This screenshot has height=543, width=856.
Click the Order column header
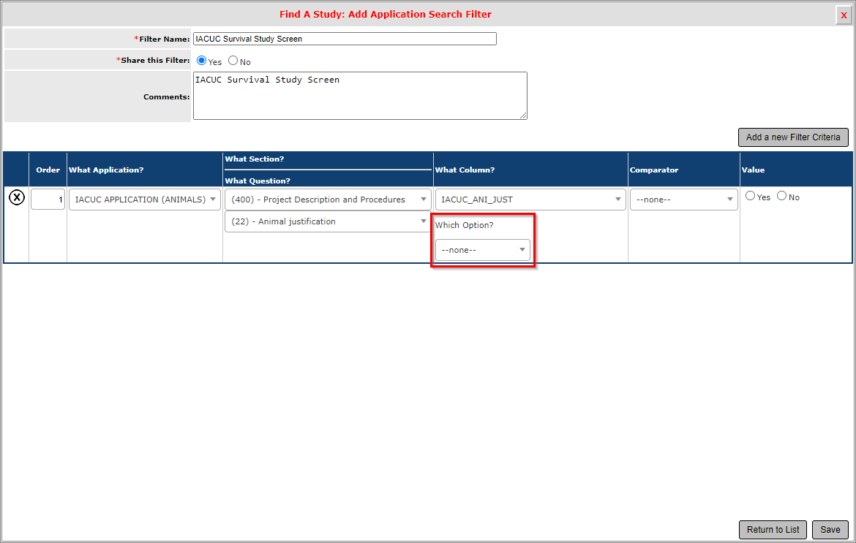[x=48, y=170]
